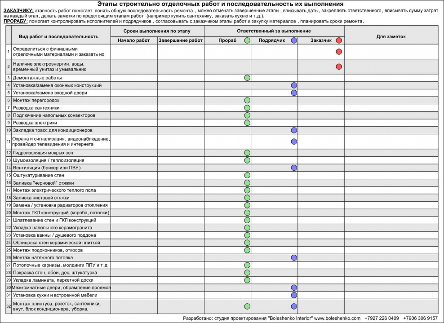
Task: Click the green swatch for Оштукатуривание стен
Action: click(x=246, y=174)
